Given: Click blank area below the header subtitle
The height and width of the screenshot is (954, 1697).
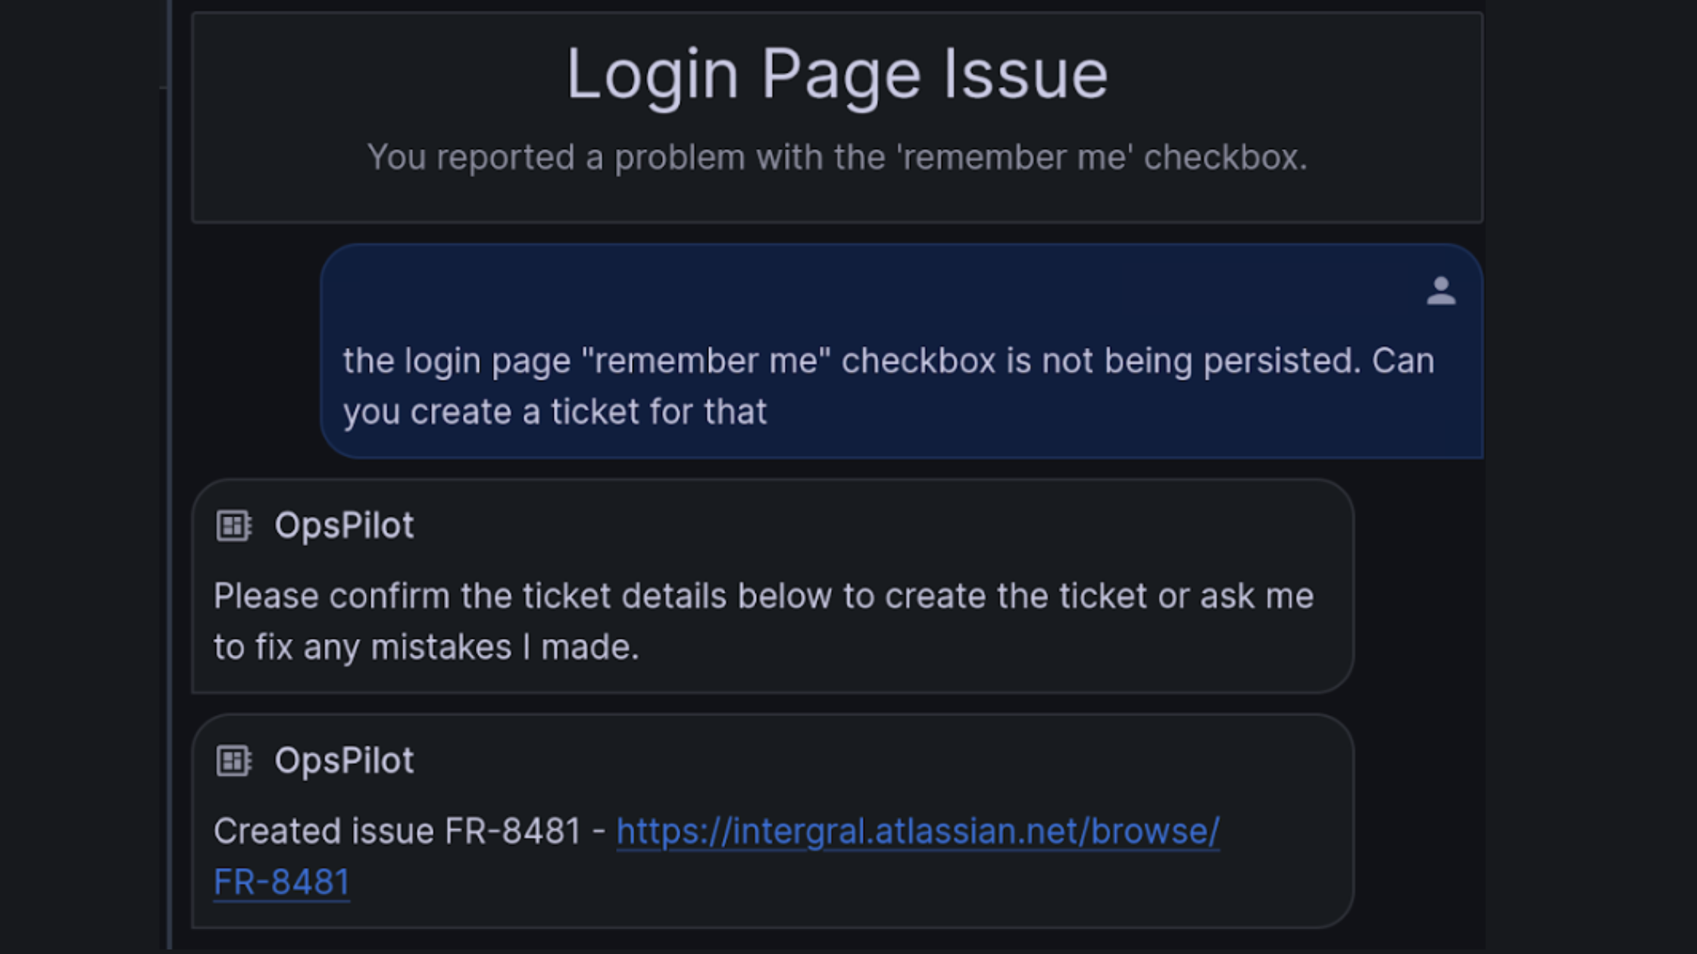Looking at the screenshot, I should tap(837, 201).
